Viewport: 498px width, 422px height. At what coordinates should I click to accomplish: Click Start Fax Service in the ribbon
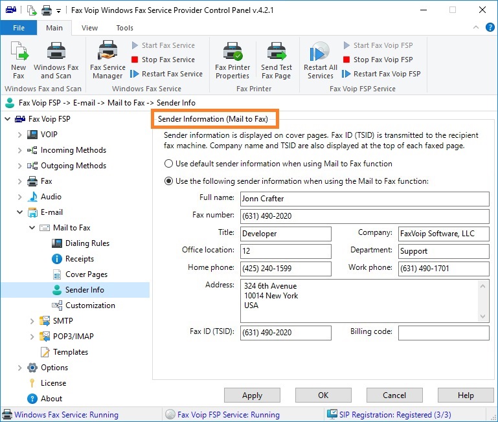tap(163, 45)
